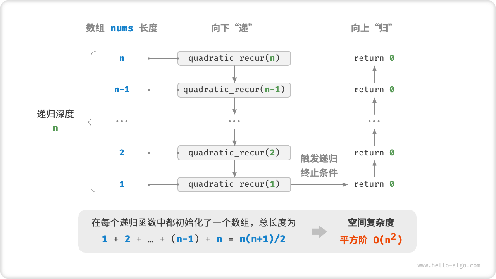Click the topmost return 0 text
The height and width of the screenshot is (279, 496).
pyautogui.click(x=374, y=59)
